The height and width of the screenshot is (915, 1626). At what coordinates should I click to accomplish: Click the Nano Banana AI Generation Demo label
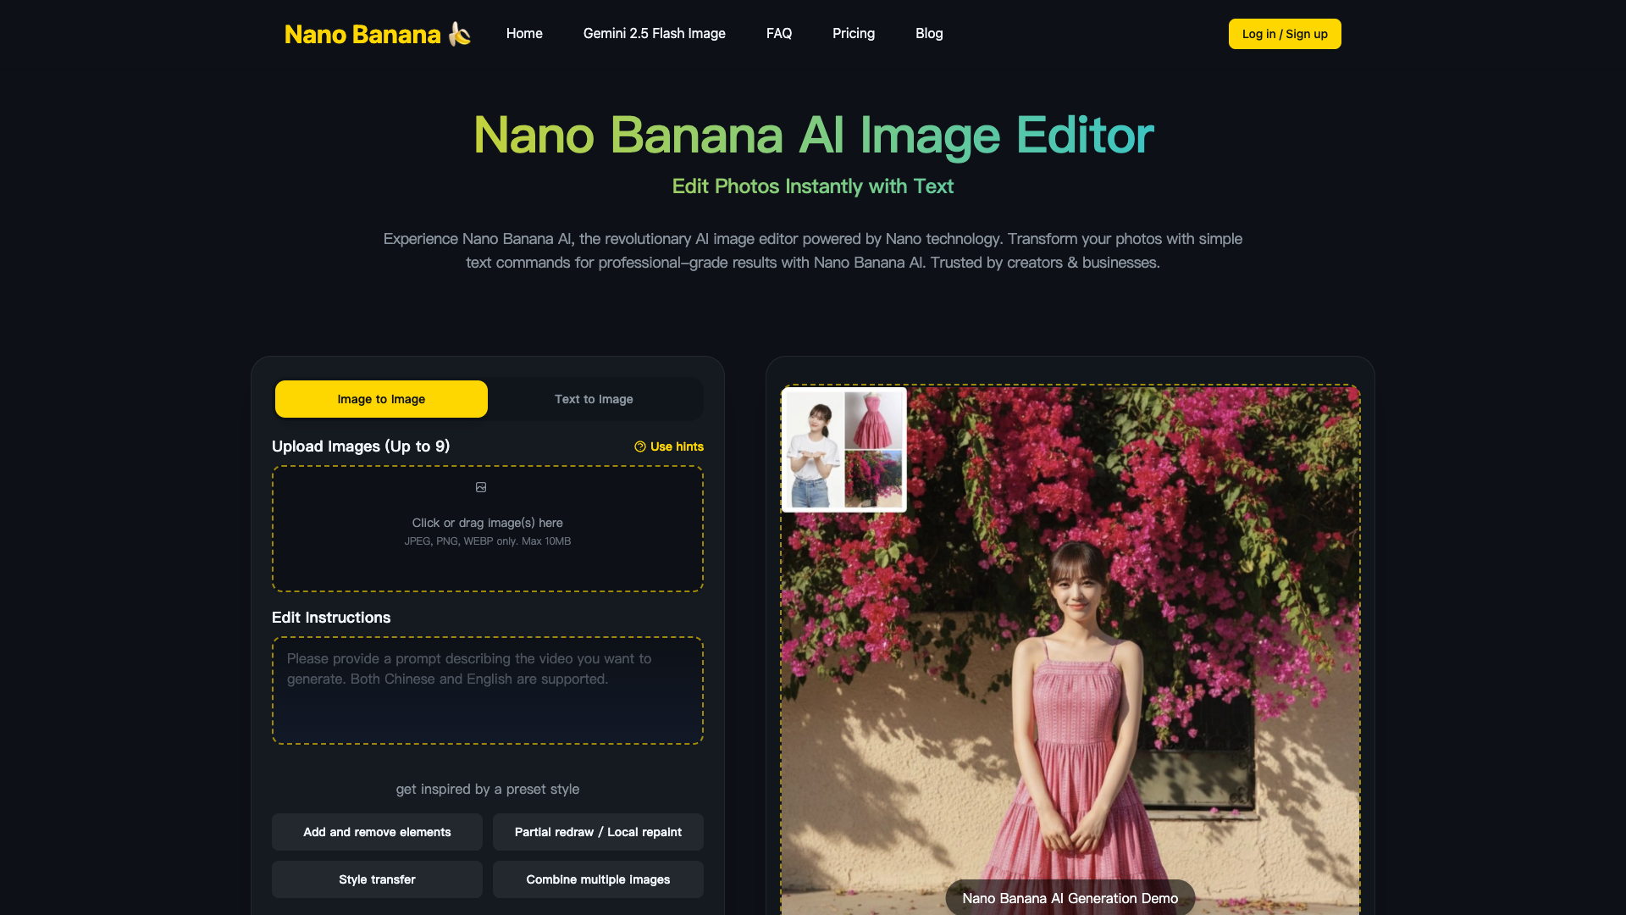1070,898
